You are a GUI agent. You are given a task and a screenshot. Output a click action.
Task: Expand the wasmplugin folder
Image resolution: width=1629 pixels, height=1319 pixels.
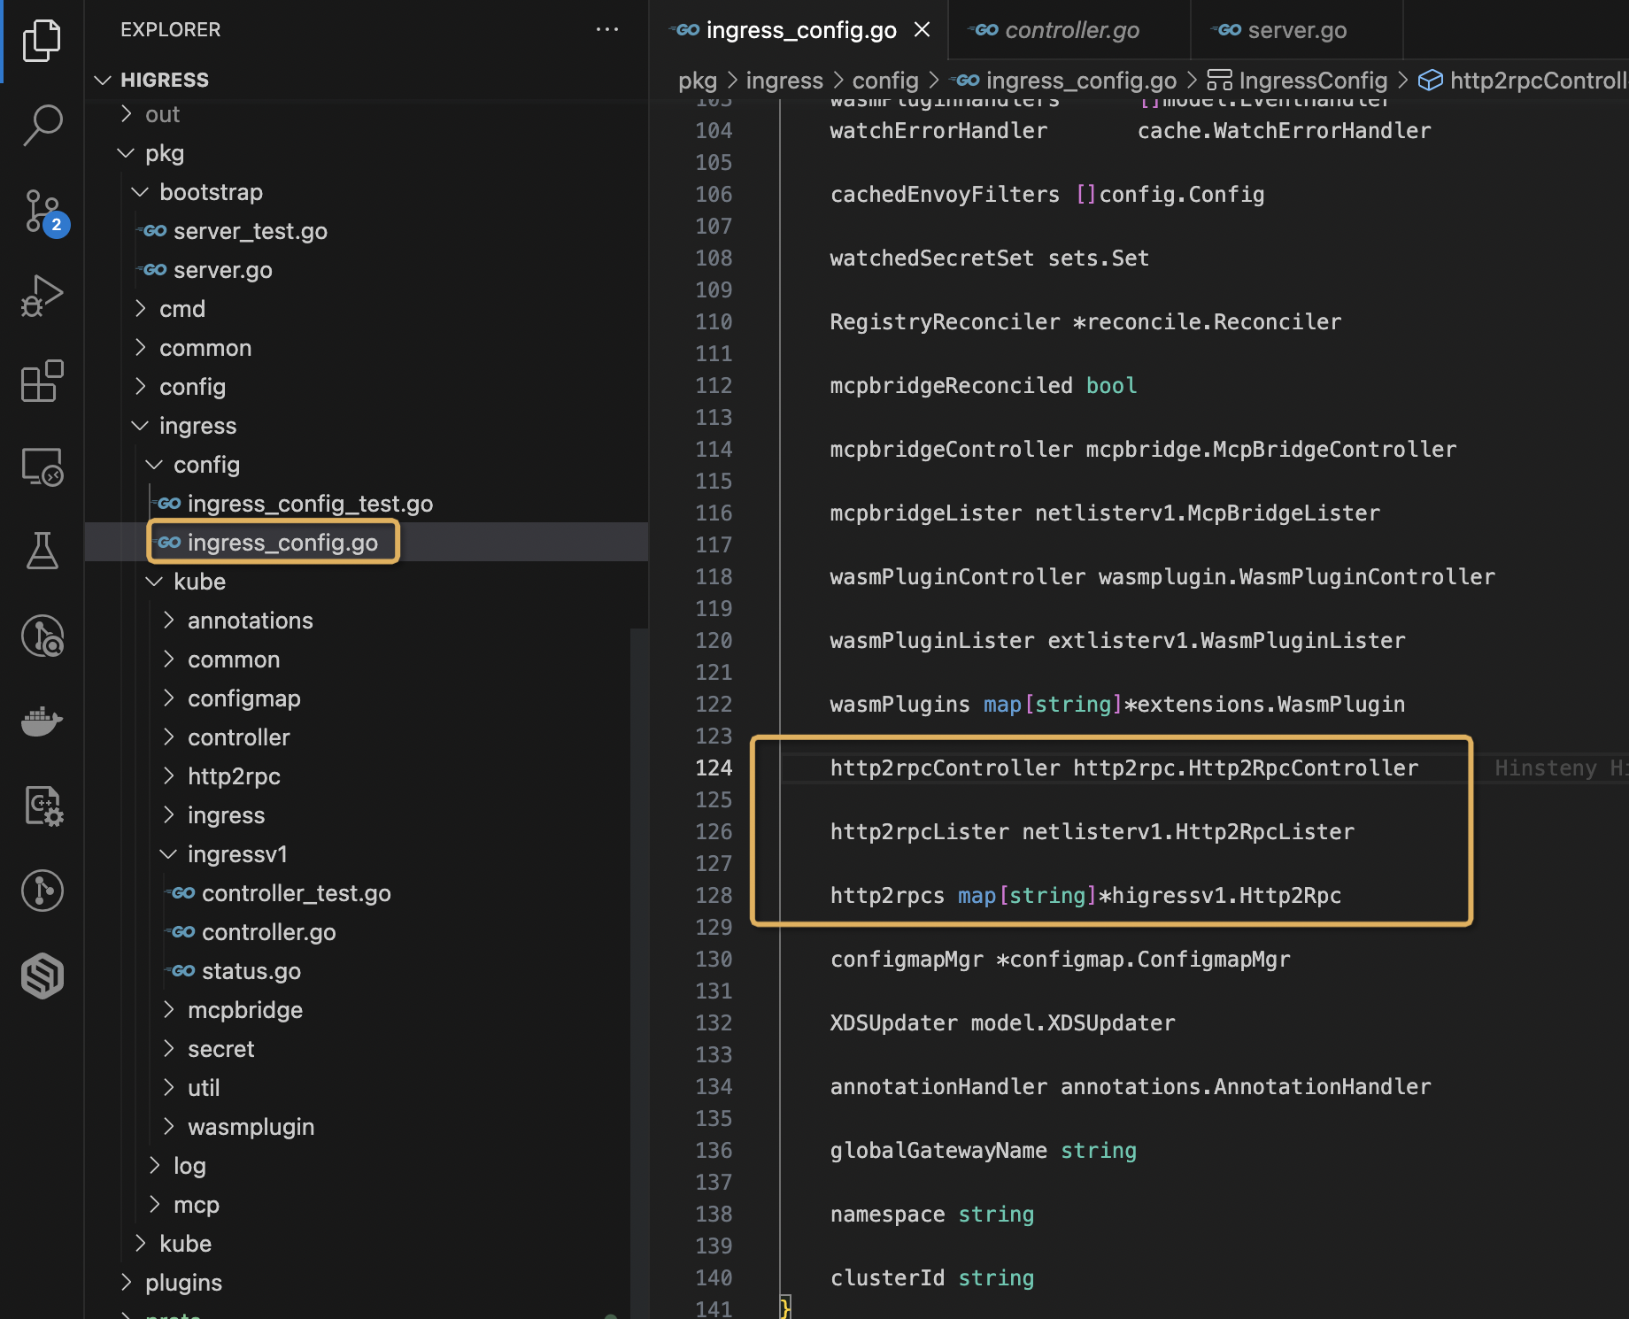[x=251, y=1127]
